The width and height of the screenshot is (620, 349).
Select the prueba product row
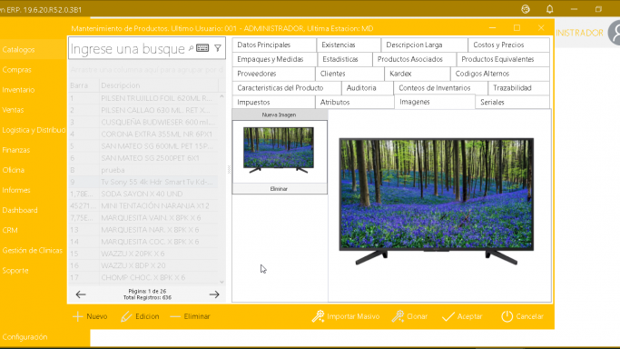coord(143,170)
